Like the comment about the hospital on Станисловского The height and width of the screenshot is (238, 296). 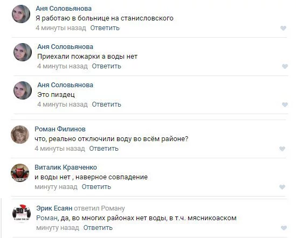(x=283, y=28)
